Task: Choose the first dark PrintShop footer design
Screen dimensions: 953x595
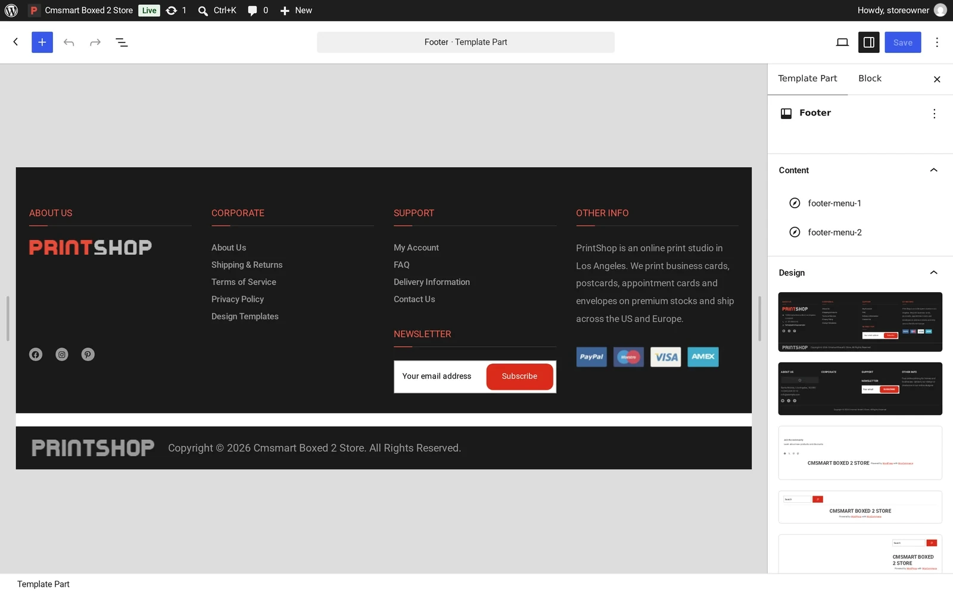Action: (x=860, y=322)
